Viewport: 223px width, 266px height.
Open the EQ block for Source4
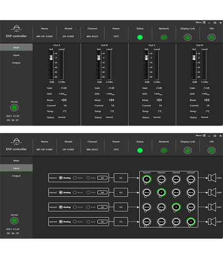click(x=121, y=222)
